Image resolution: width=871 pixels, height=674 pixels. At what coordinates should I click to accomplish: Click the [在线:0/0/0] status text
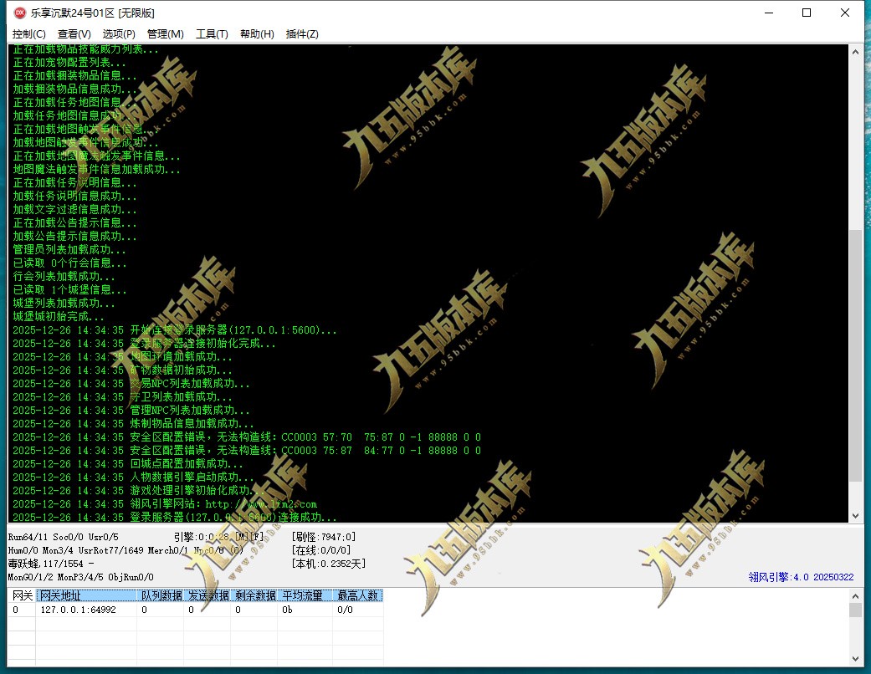click(321, 550)
